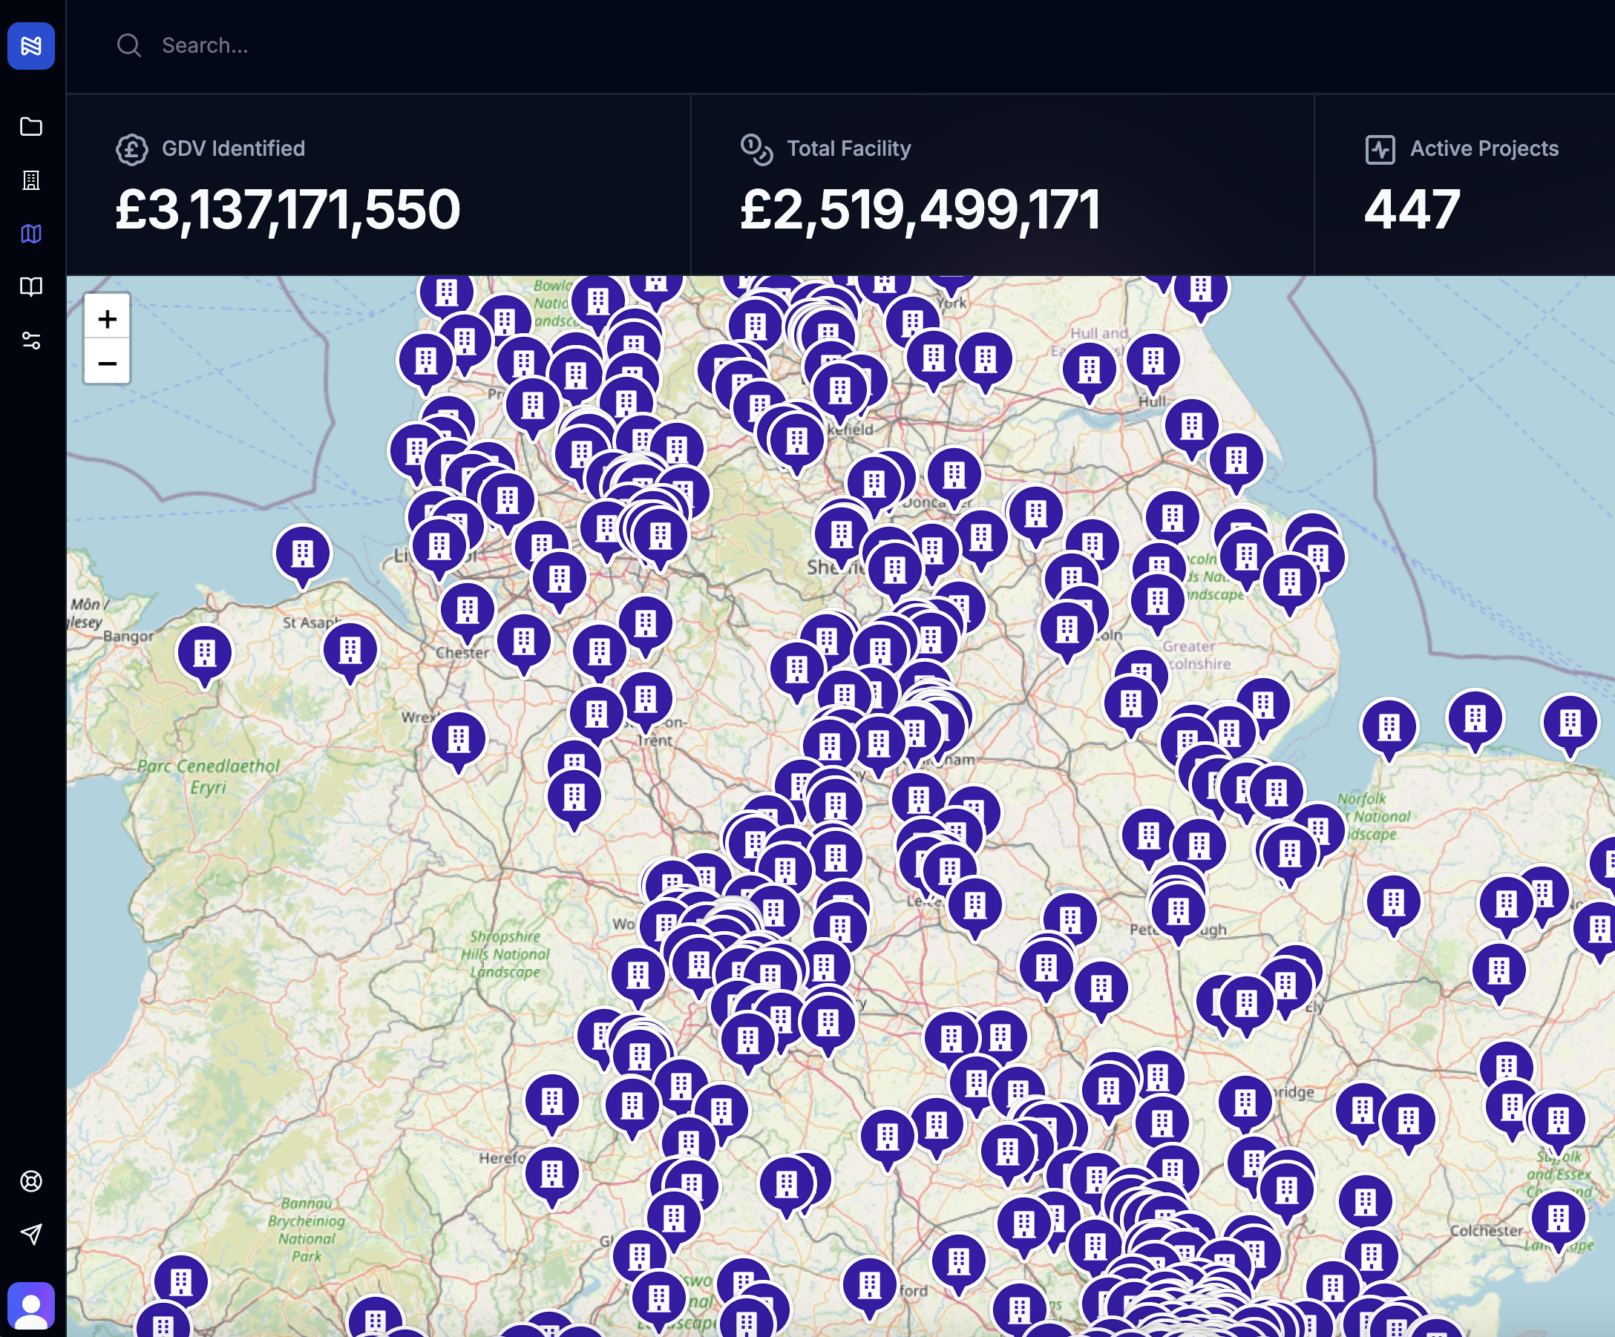The image size is (1615, 1337).
Task: Click the GDV Identified pound badge icon
Action: pyautogui.click(x=131, y=149)
